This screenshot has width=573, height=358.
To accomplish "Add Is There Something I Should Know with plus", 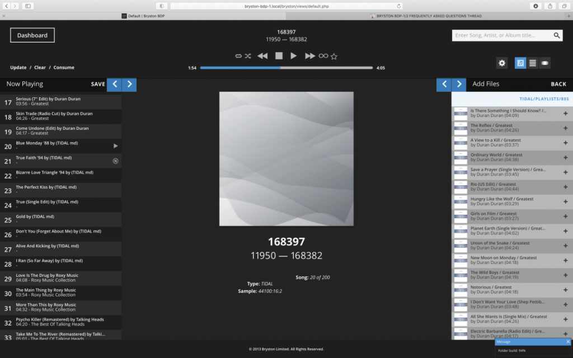I will tap(565, 113).
